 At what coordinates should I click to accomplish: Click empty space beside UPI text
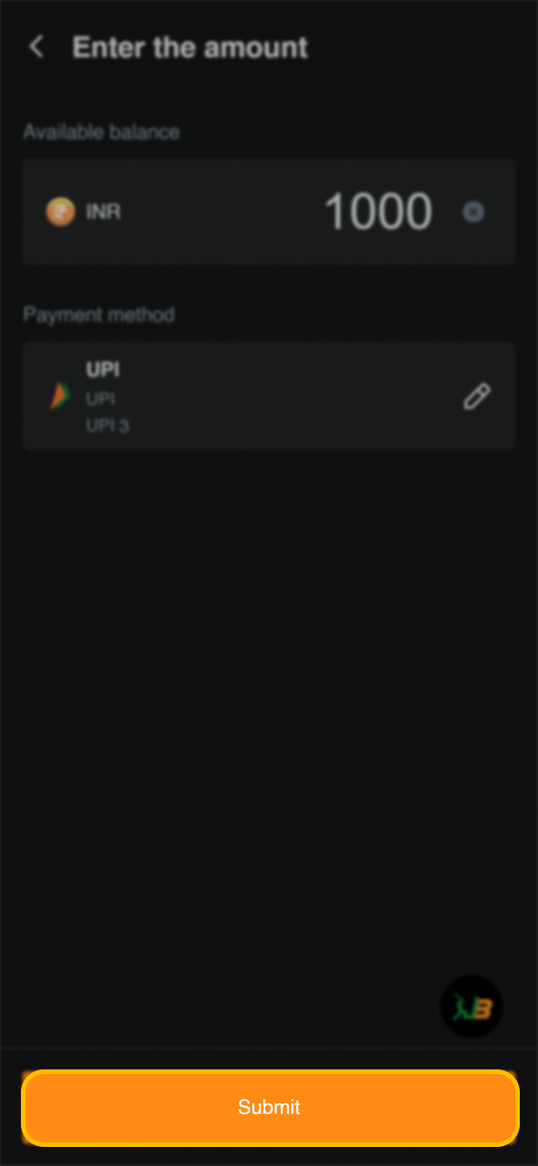[291, 396]
